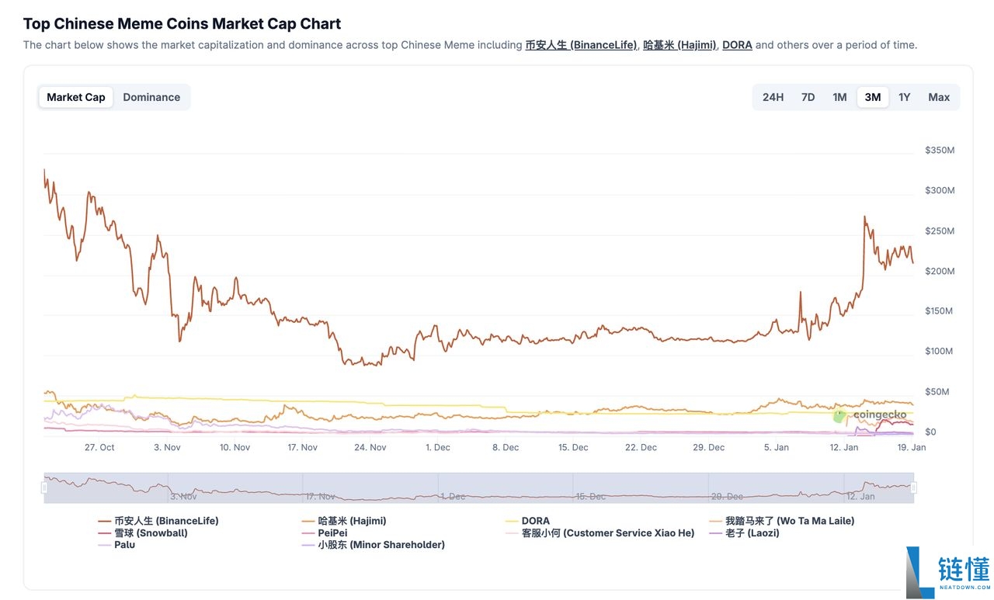Toggle 雪球 (Snowball) legend series
Viewport: 994px width, 600px height.
pos(143,532)
